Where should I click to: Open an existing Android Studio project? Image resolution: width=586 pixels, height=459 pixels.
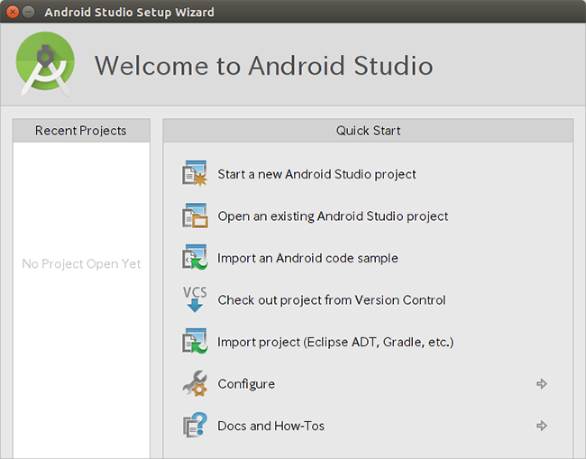point(333,216)
